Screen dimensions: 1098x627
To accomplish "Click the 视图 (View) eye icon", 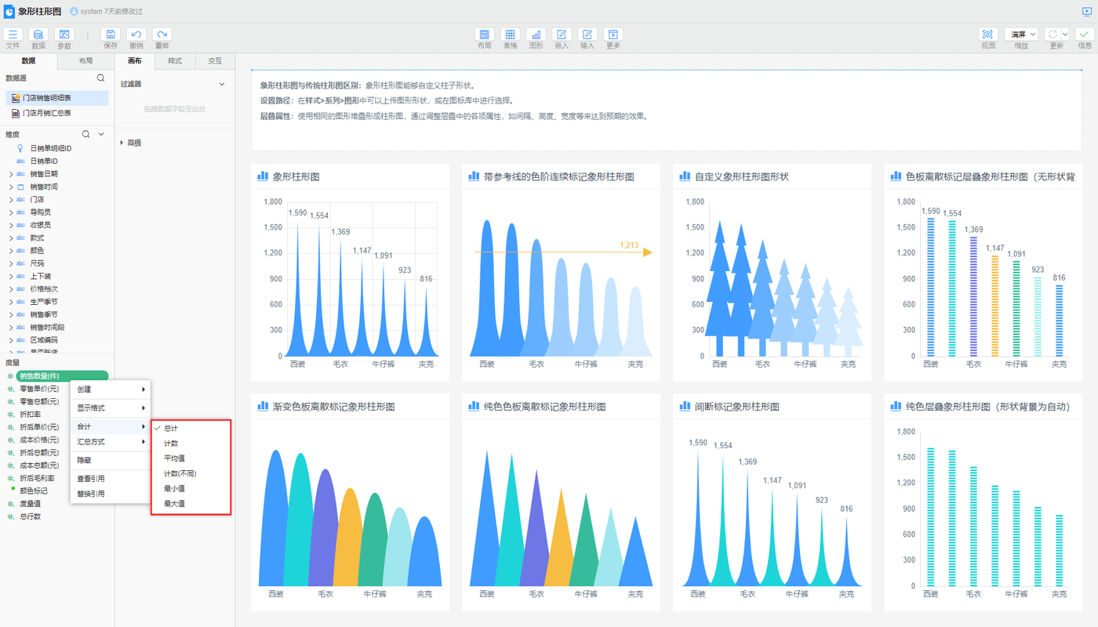I will [987, 34].
